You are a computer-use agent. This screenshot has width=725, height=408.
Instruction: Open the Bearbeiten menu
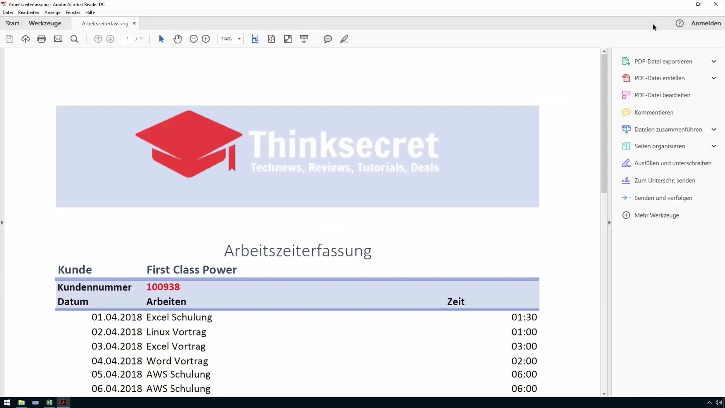coord(29,12)
